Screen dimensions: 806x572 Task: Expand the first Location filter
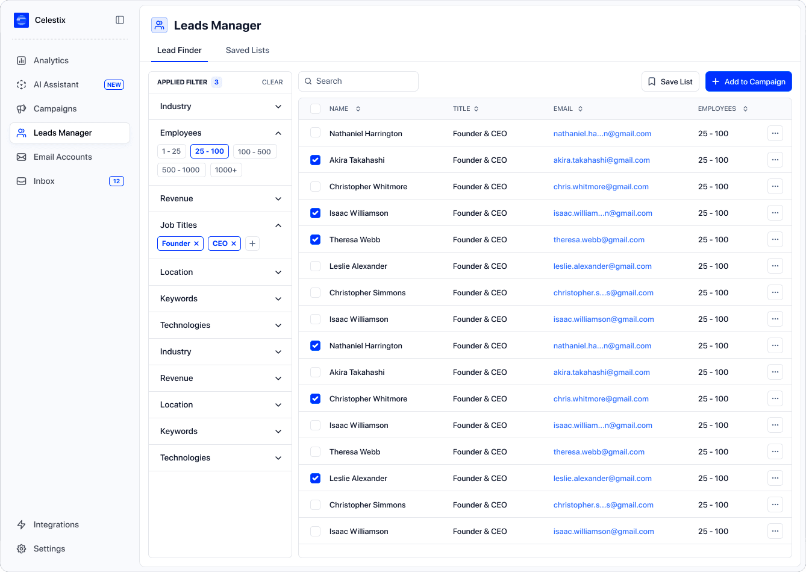click(220, 272)
